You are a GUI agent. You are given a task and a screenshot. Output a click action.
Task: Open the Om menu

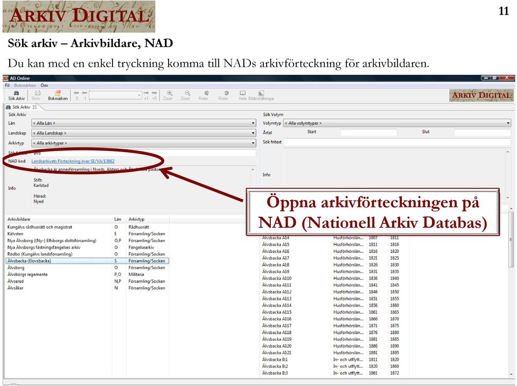pos(44,85)
